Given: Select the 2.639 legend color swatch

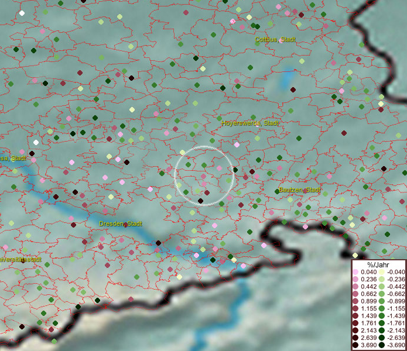Looking at the screenshot, I should 355,338.
